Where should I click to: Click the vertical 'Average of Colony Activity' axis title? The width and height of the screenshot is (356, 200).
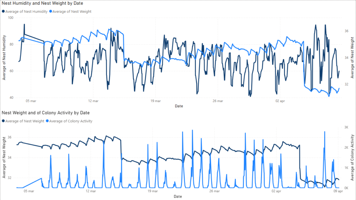351,157
